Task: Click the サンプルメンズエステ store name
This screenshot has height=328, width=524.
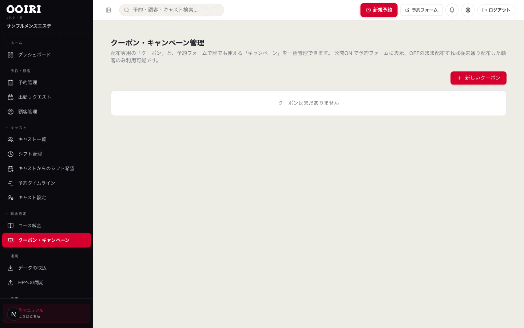Action: tap(29, 26)
